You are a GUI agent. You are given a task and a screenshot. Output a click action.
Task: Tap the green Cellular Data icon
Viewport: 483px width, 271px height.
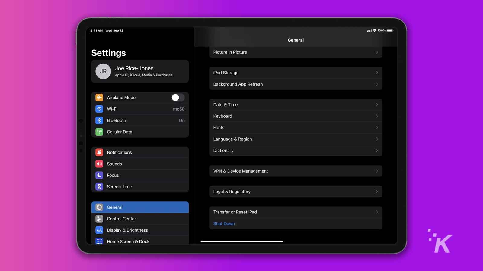99,132
